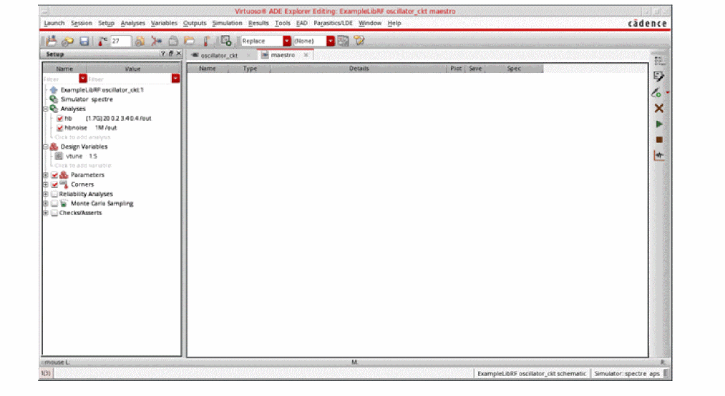The width and height of the screenshot is (725, 396).
Task: Open the Name filter dropdown arrow
Action: click(83, 79)
